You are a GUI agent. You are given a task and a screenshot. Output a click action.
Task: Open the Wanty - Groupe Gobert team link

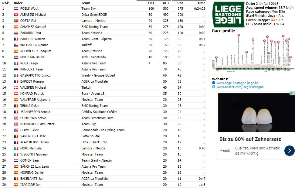(x=98, y=75)
